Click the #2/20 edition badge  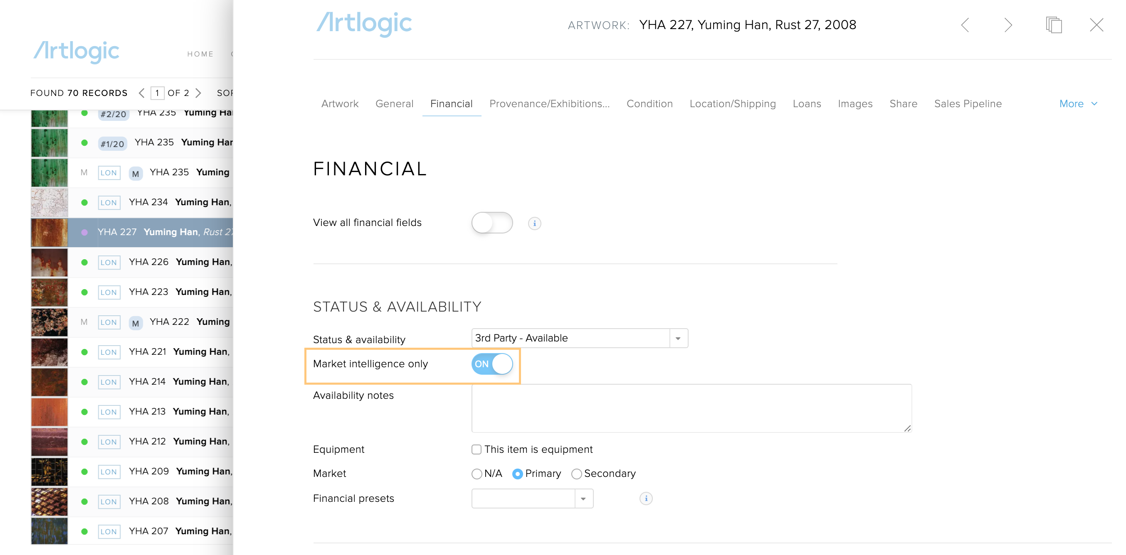coord(113,114)
